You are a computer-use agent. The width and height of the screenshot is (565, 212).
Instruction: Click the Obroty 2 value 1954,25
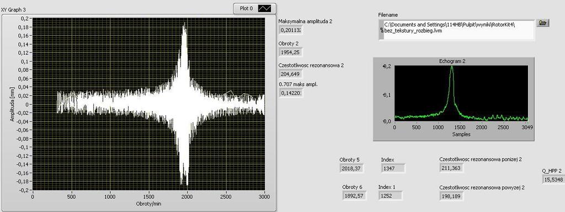point(291,52)
